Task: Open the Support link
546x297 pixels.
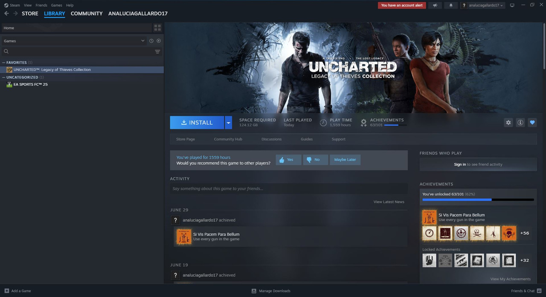Action: point(338,139)
